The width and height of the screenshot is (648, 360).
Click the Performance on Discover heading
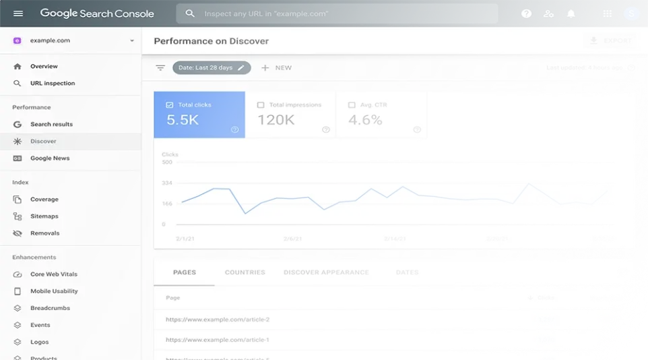(x=212, y=41)
